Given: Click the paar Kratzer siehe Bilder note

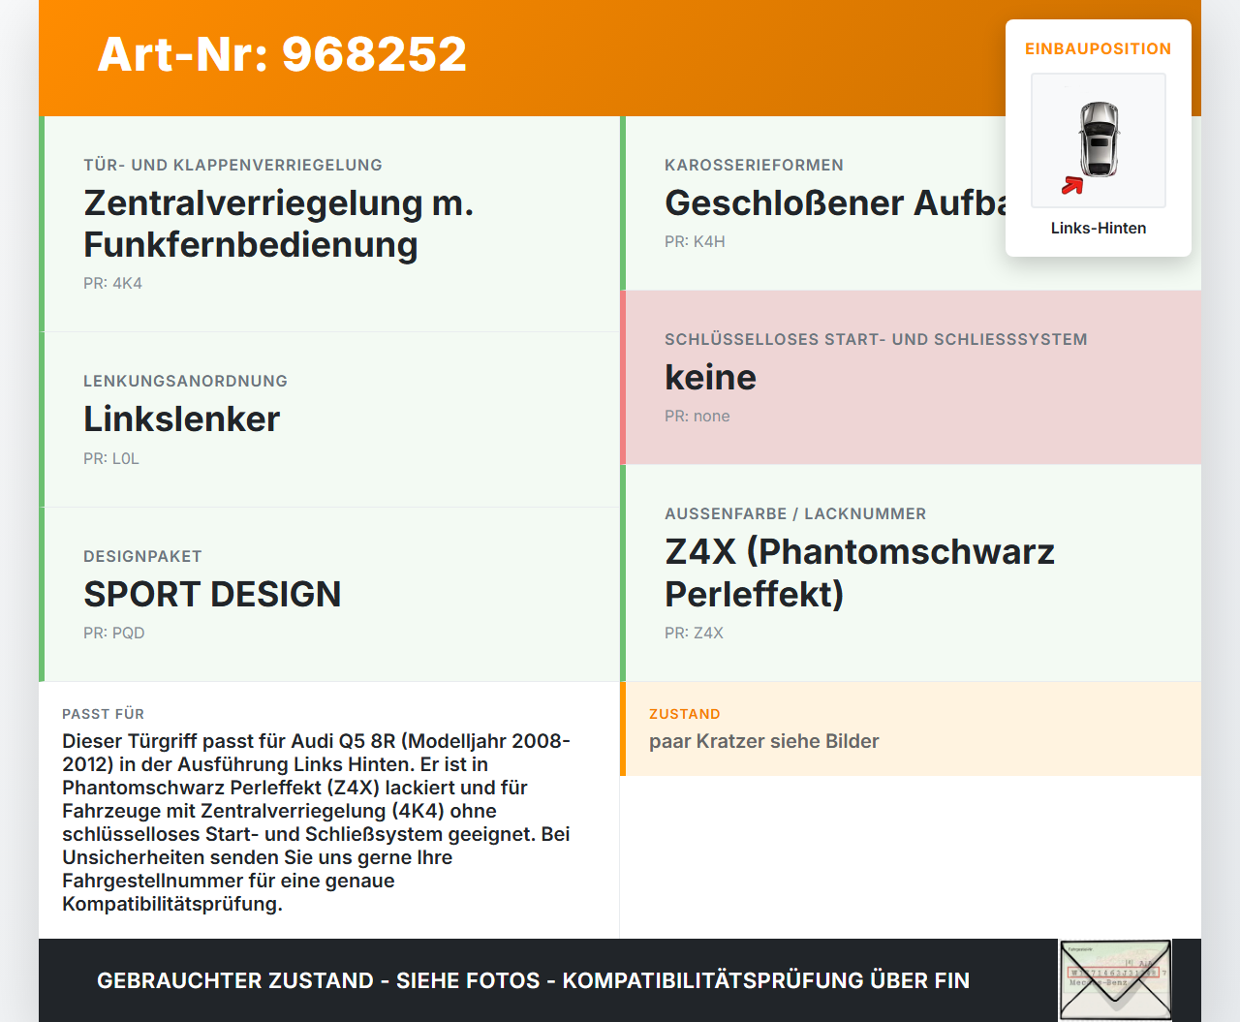Looking at the screenshot, I should tap(763, 741).
